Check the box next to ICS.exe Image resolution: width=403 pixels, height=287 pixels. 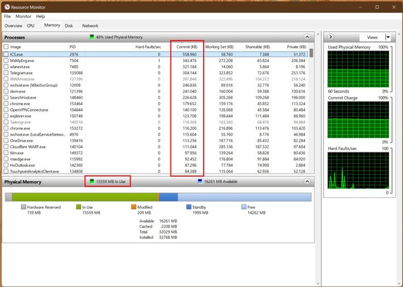click(6, 53)
